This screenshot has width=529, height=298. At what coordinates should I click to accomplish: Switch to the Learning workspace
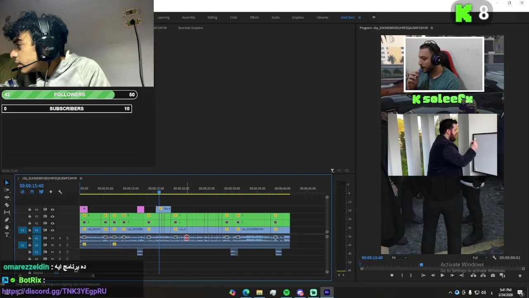coord(163,17)
